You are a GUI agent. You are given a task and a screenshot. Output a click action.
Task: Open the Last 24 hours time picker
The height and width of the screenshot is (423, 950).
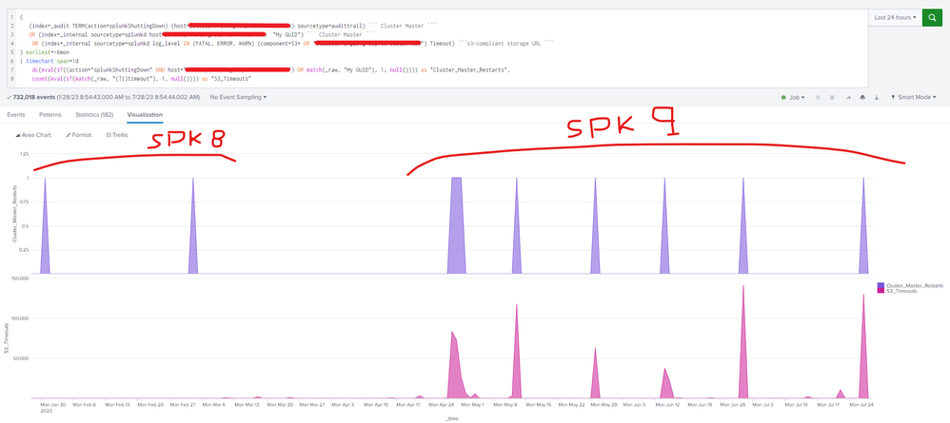point(895,17)
